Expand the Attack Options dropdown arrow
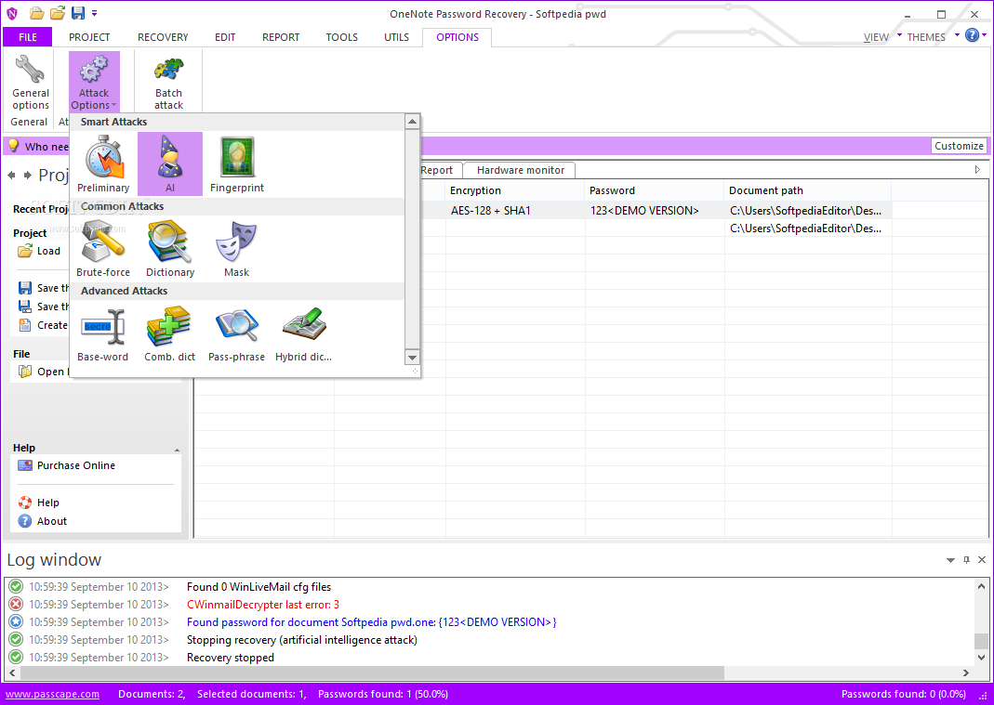Viewport: 994px width, 705px height. (113, 106)
